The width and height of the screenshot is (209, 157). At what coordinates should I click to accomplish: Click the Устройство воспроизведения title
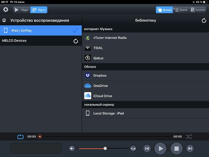pos(40,20)
